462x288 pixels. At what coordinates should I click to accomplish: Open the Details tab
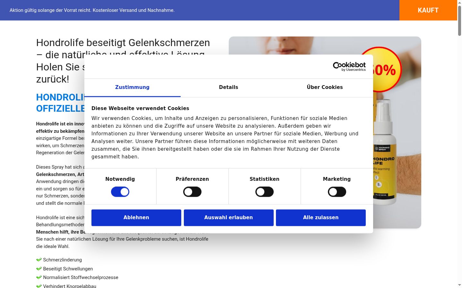(x=228, y=87)
